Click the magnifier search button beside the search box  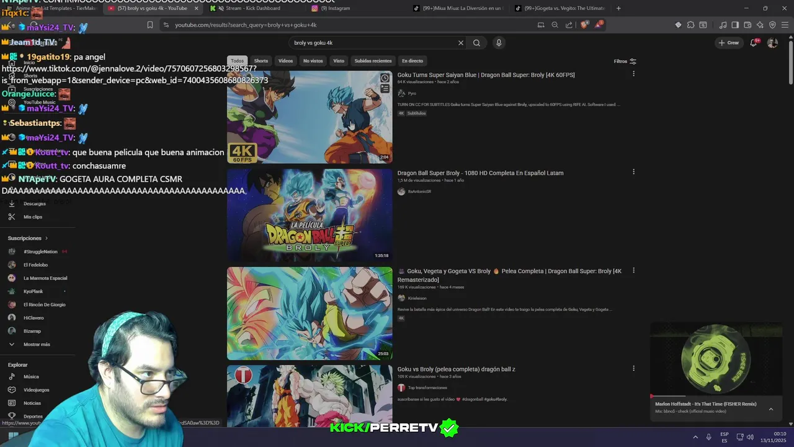[476, 43]
